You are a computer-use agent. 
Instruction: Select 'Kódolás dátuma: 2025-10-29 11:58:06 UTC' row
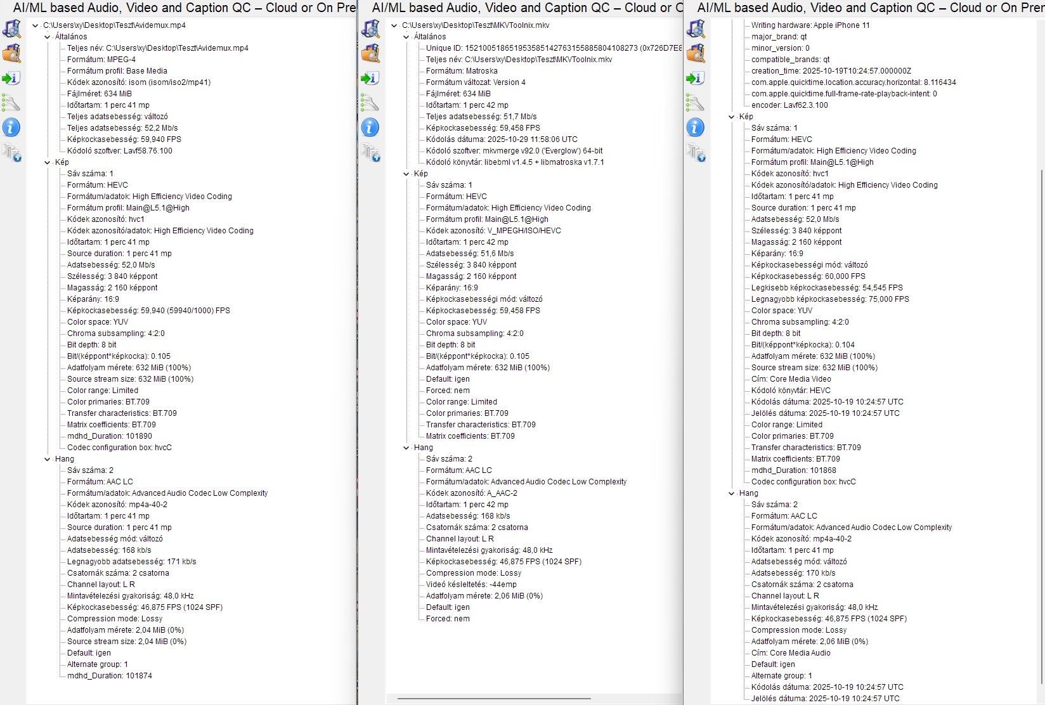[x=502, y=139]
